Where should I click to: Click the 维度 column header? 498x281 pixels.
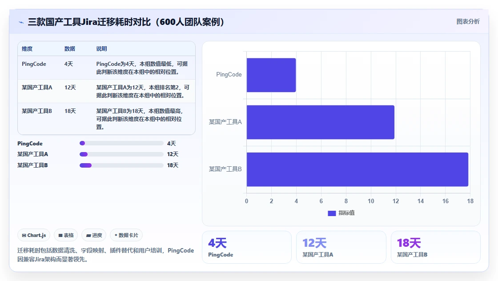coord(27,49)
